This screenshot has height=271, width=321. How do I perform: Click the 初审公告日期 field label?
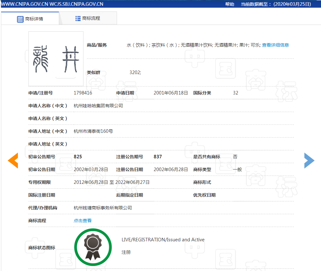42,169
